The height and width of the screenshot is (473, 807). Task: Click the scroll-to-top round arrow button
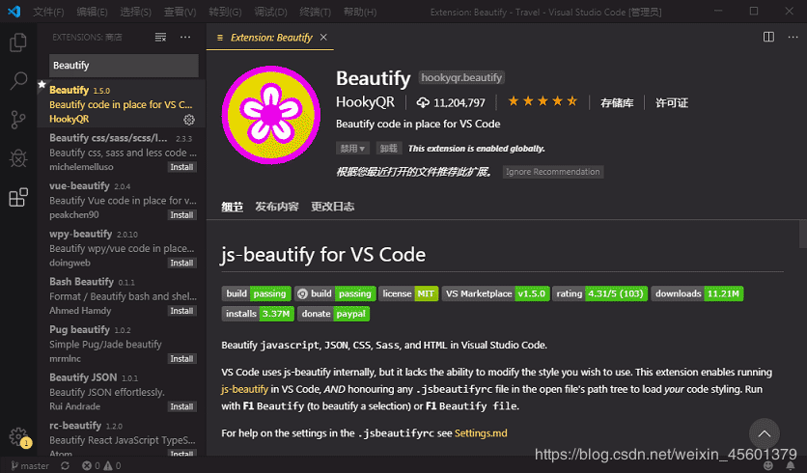click(764, 434)
